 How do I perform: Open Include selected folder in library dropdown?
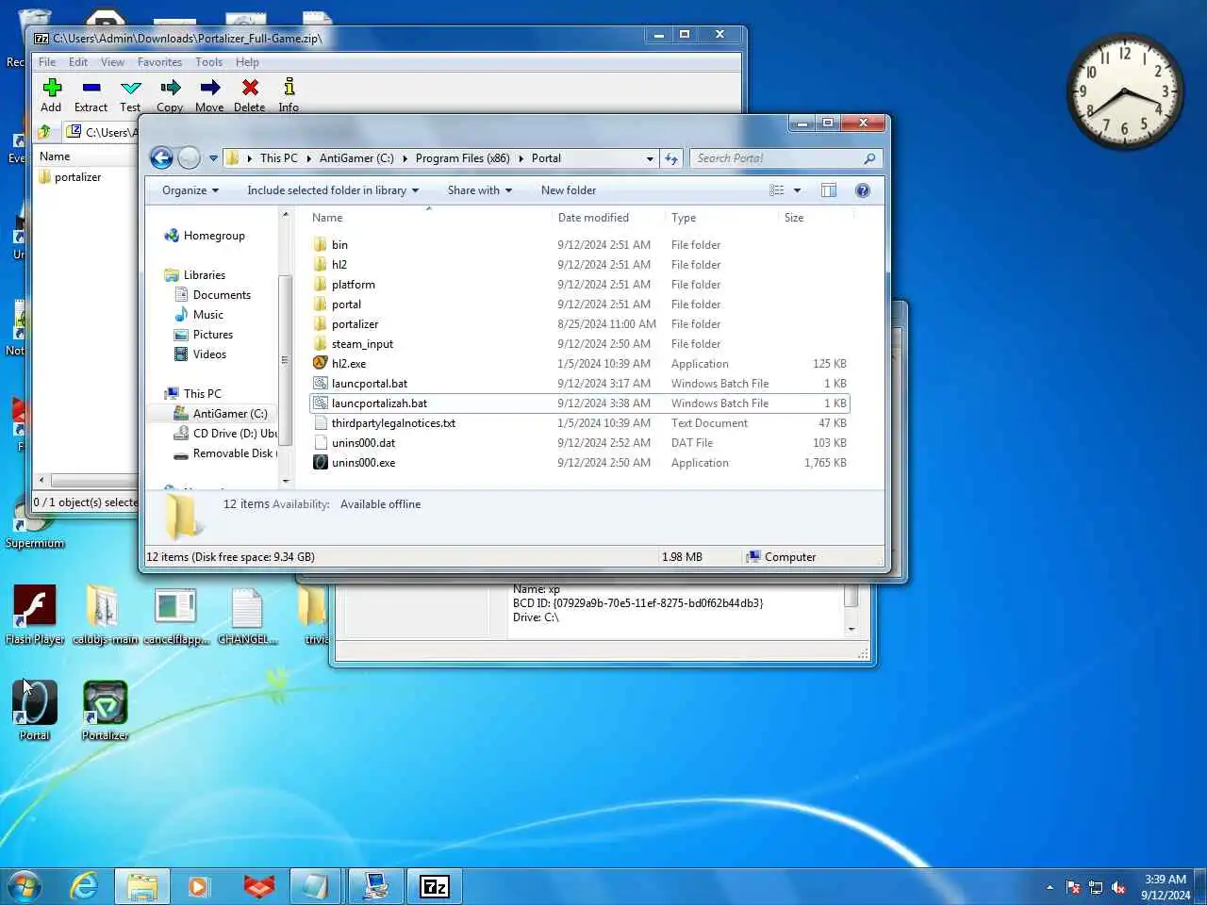click(x=333, y=190)
